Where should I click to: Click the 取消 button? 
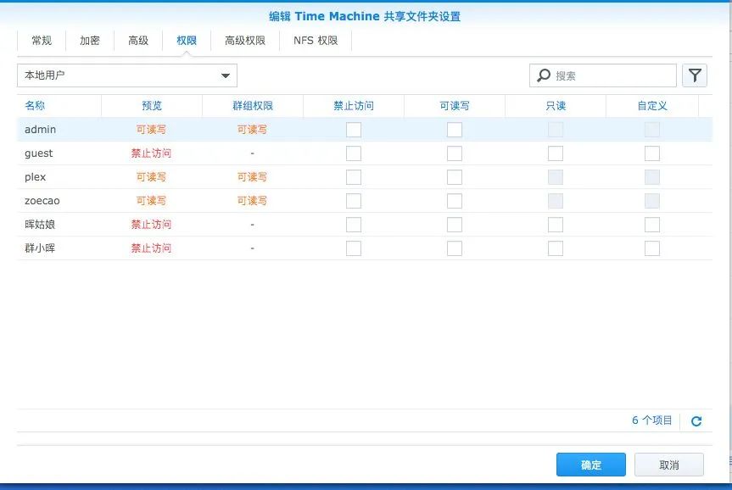click(669, 465)
